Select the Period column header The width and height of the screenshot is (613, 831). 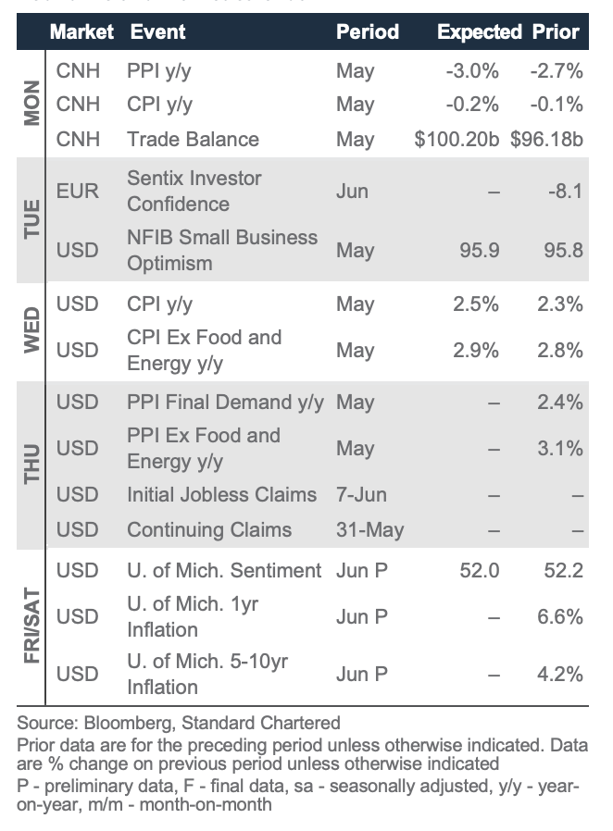click(x=368, y=31)
